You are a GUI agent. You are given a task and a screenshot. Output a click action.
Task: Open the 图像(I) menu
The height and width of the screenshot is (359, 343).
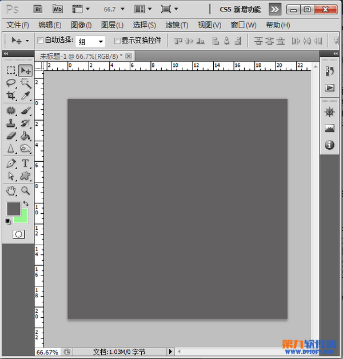point(81,25)
